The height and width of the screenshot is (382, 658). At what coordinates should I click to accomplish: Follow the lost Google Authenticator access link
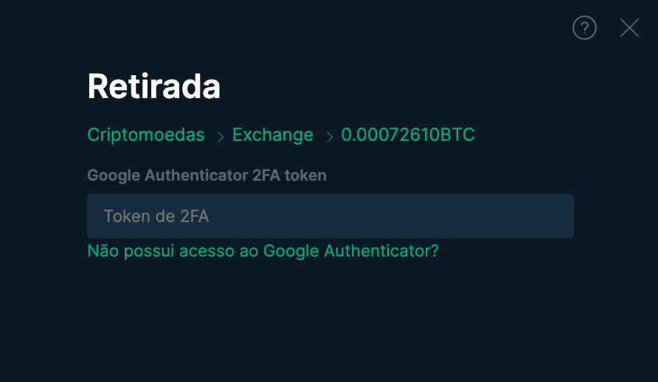[263, 251]
